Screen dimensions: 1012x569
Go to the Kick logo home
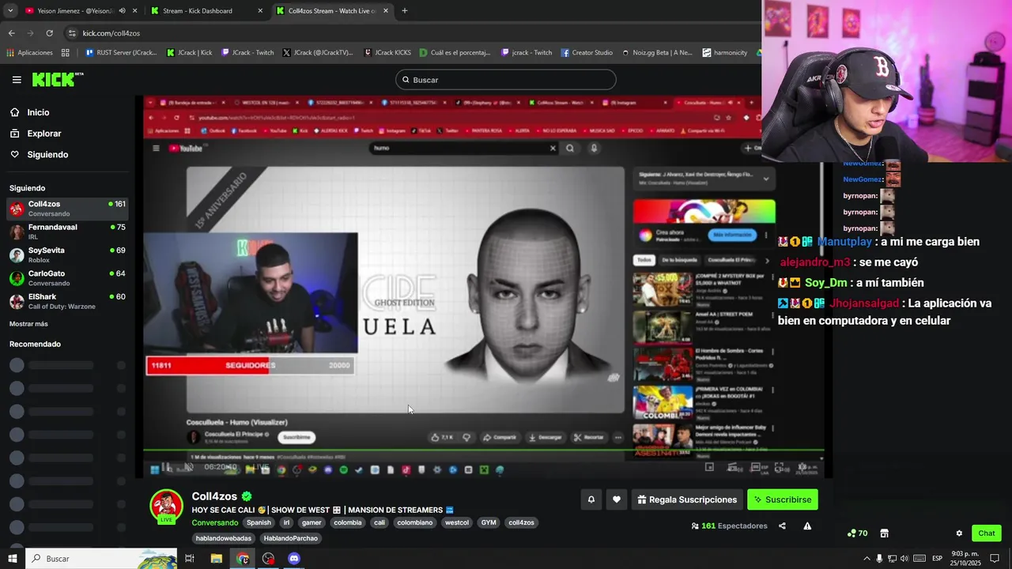pyautogui.click(x=57, y=79)
